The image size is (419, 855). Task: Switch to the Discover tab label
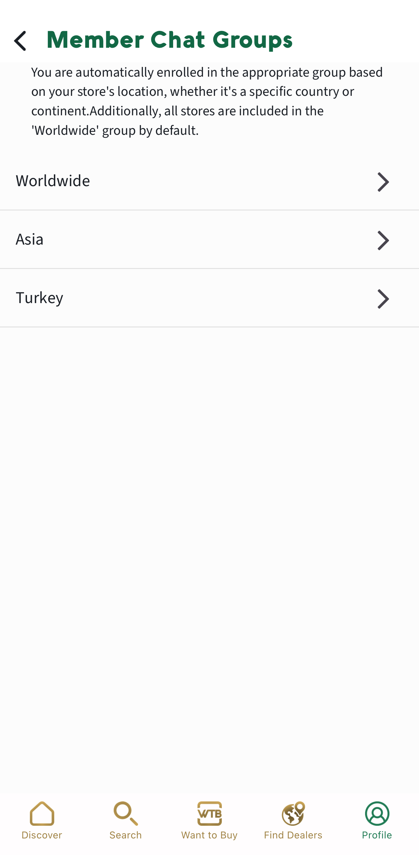[x=42, y=835]
